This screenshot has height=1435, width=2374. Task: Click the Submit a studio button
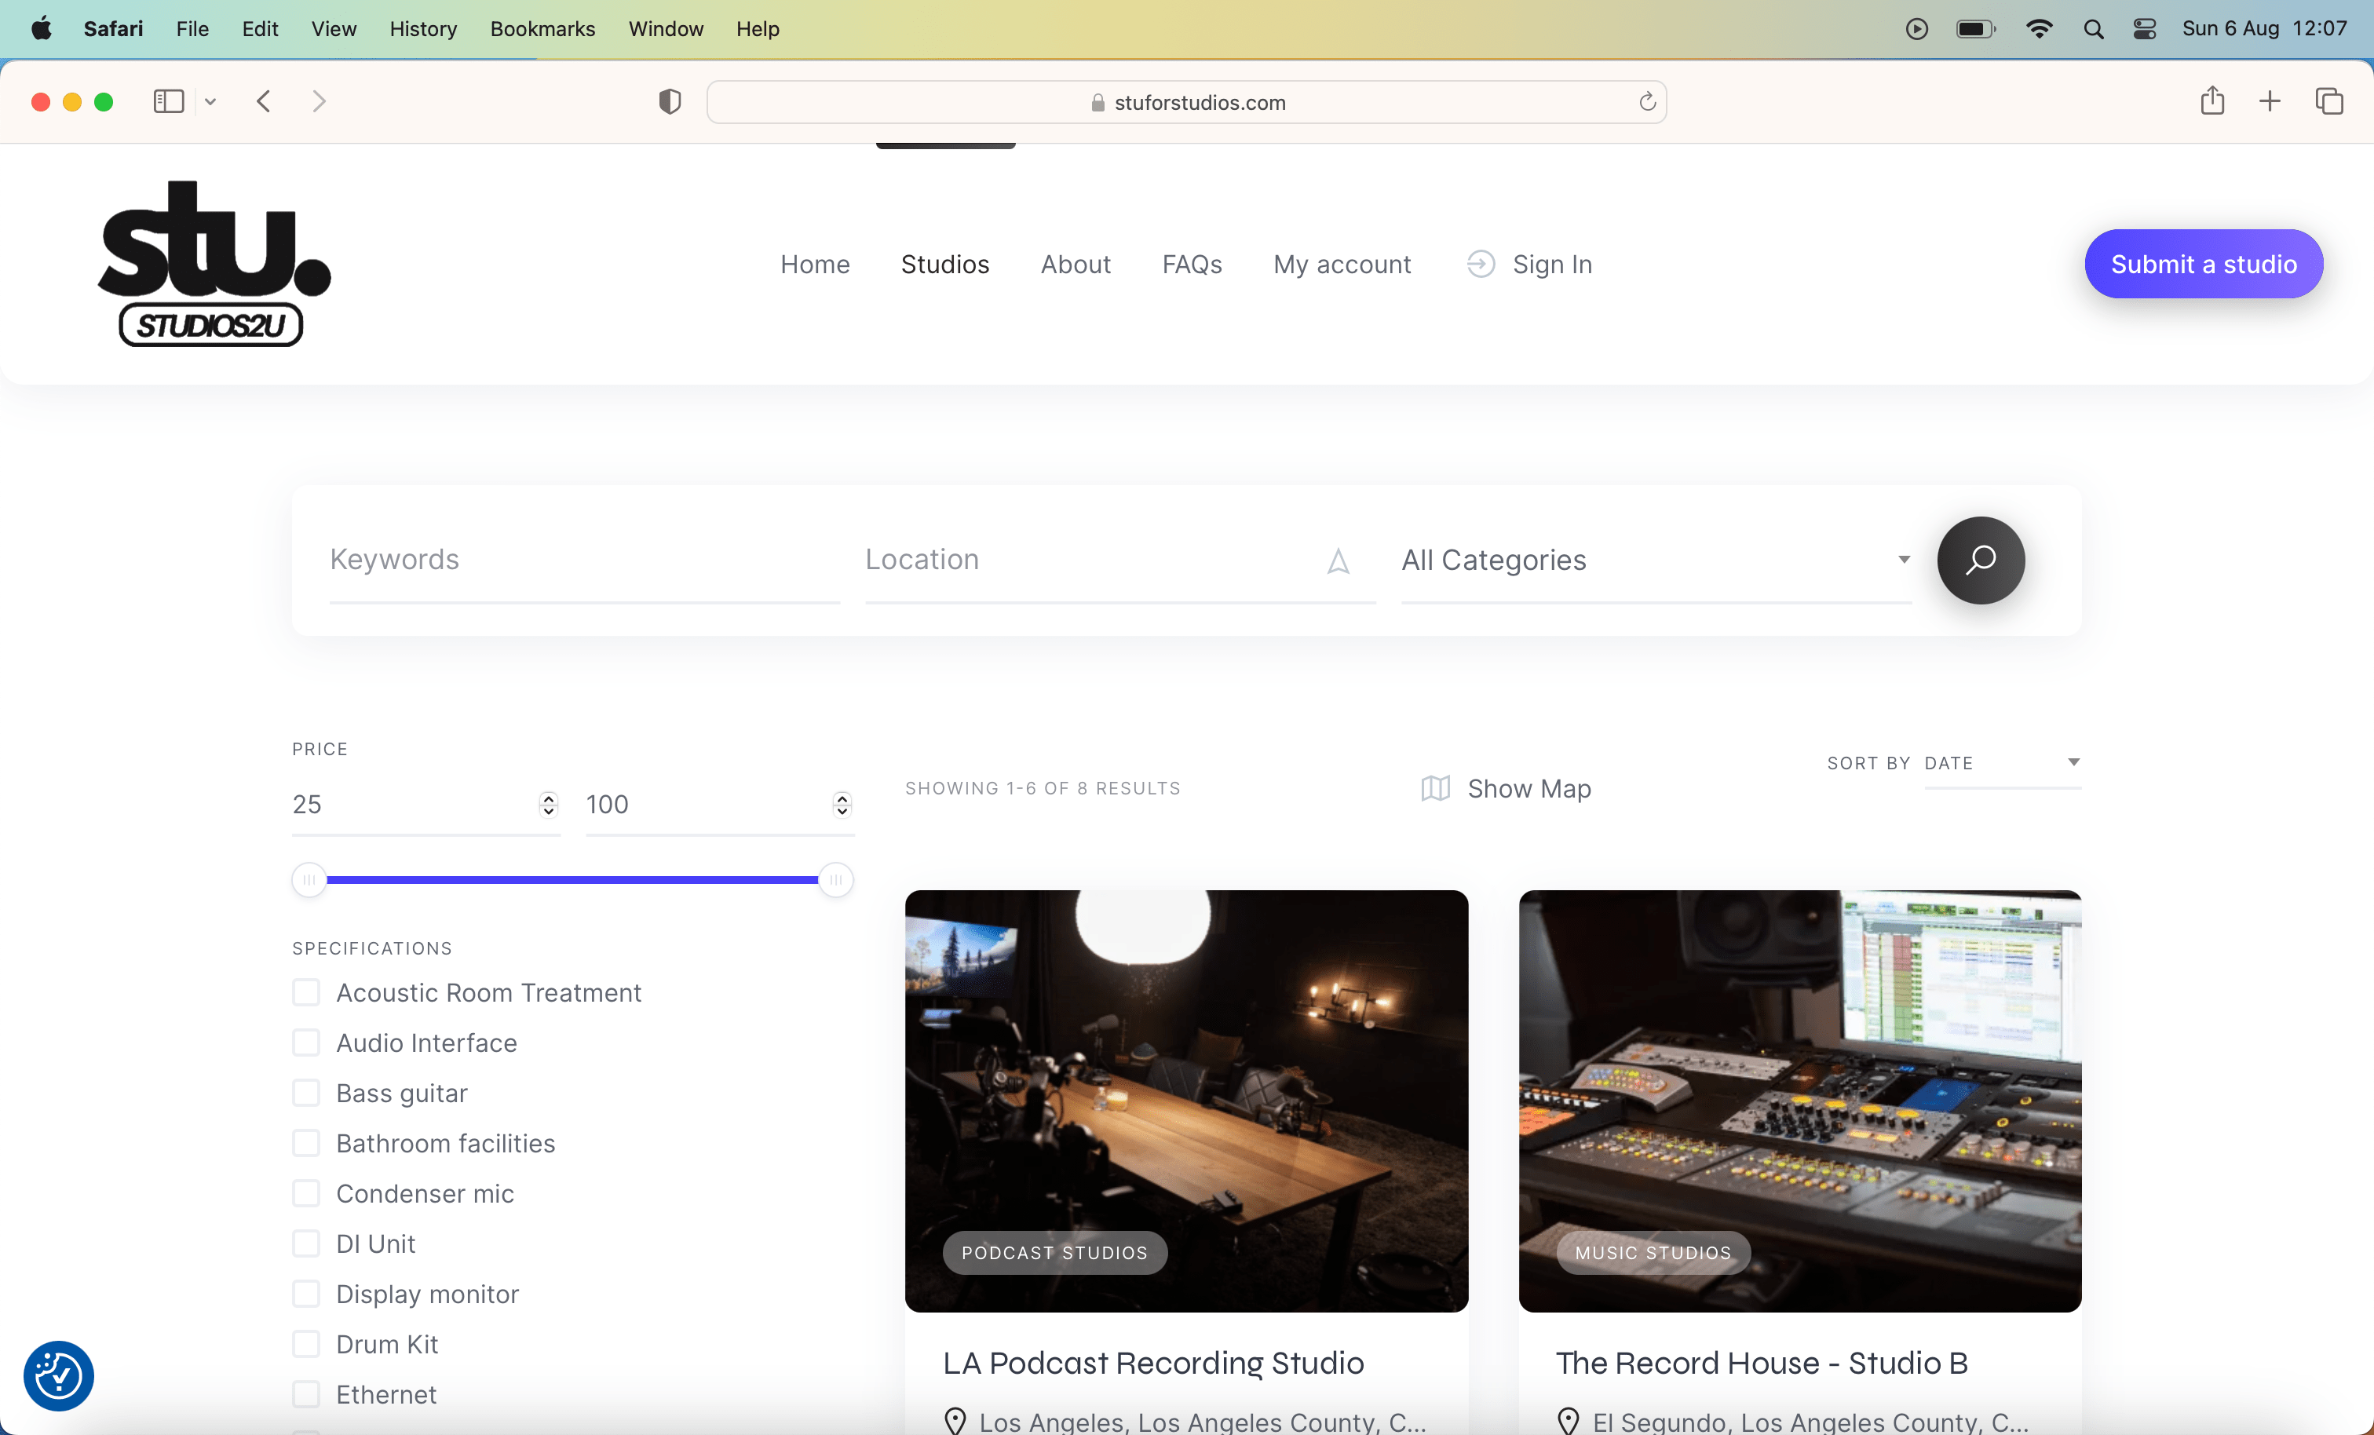(x=2203, y=264)
